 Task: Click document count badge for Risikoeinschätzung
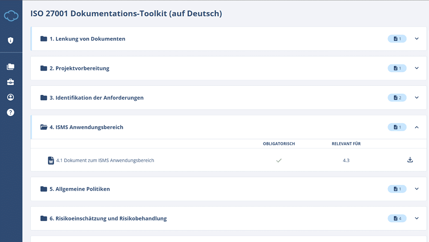[397, 218]
